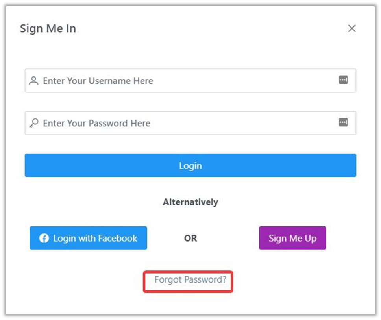Click "Enter Your Password Here" placeholder text
This screenshot has width=381, height=320.
click(x=96, y=123)
